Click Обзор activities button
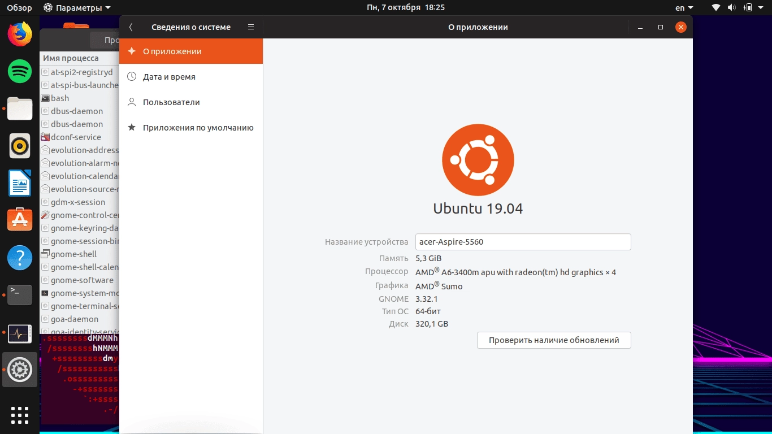The height and width of the screenshot is (434, 772). click(x=19, y=8)
